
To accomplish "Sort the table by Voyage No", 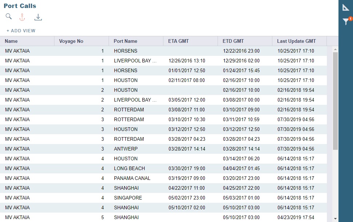I will pyautogui.click(x=71, y=41).
